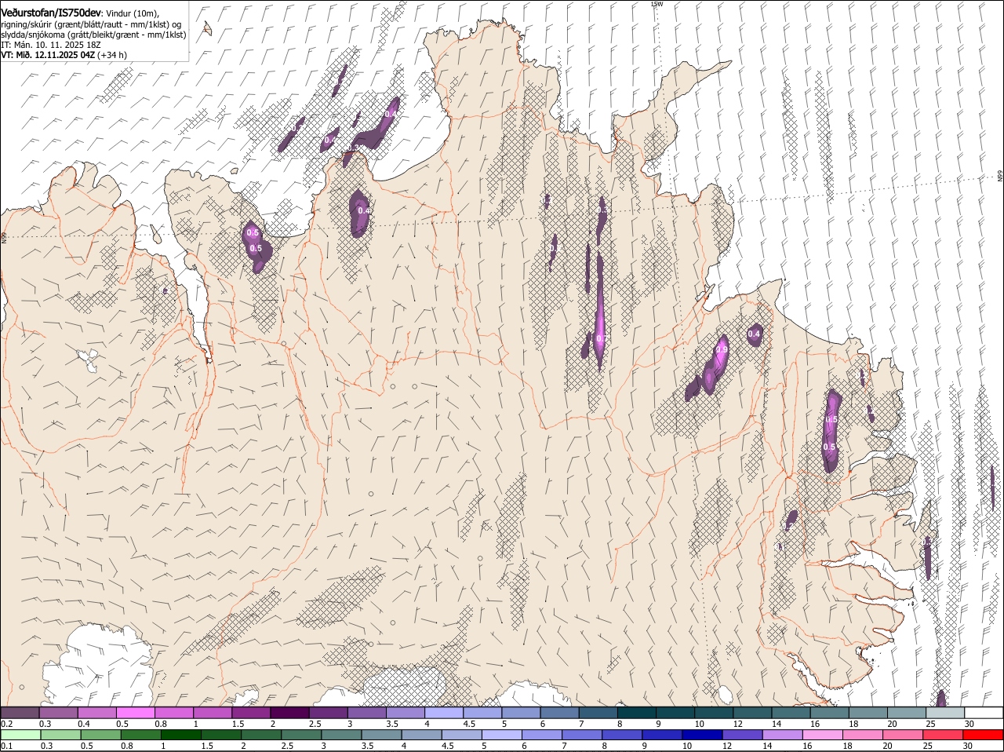Pick upper scale dark purple swatch between 2 and 2.5

289,713
